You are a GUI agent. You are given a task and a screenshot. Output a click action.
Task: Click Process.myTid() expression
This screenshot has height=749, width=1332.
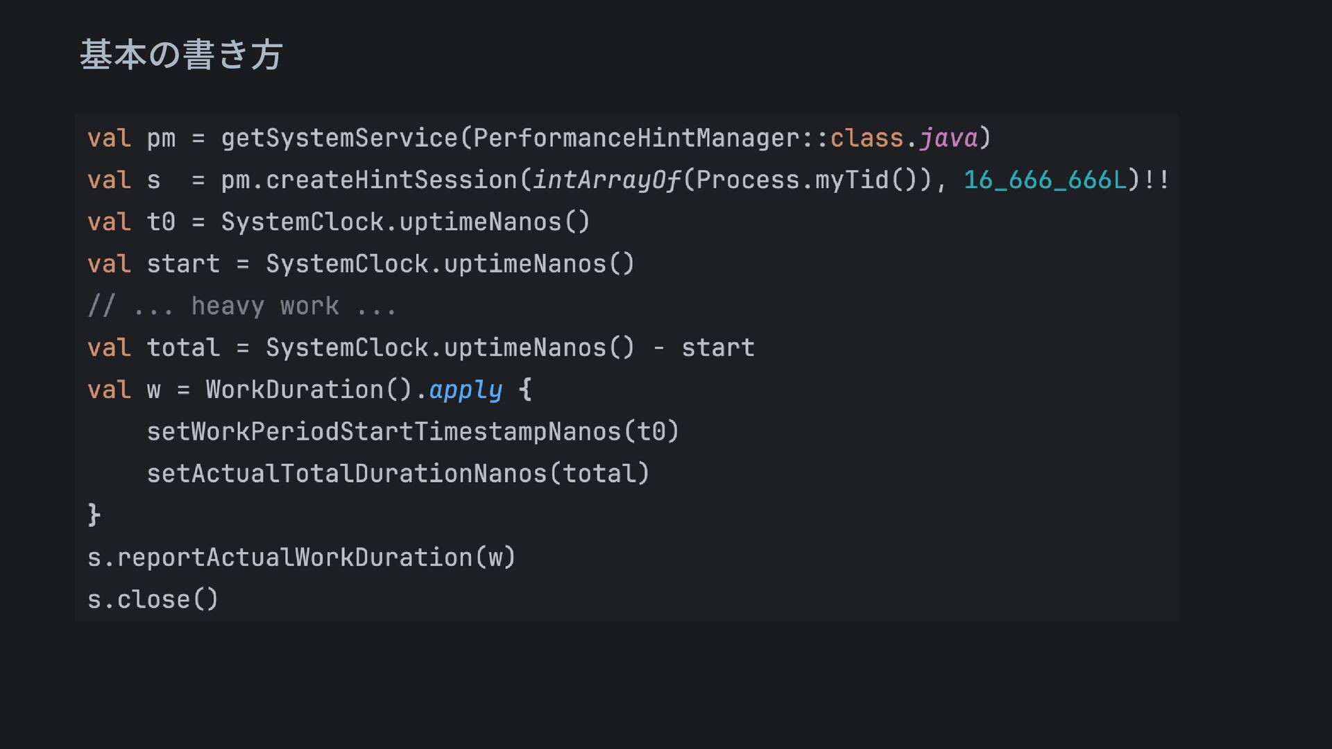click(x=806, y=180)
